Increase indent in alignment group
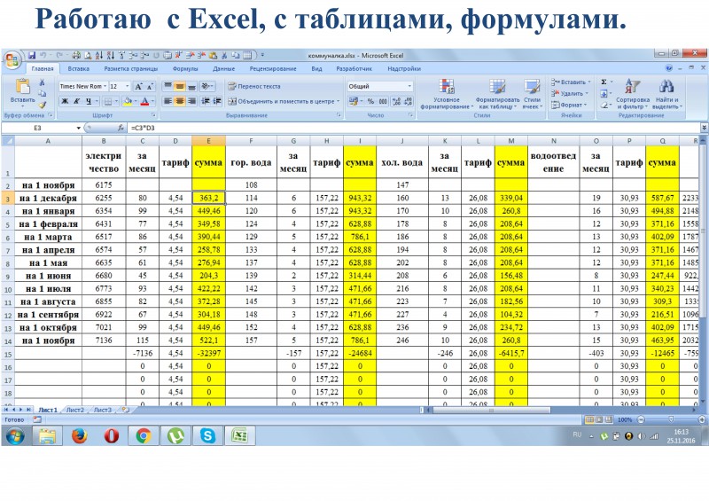The width and height of the screenshot is (709, 501). [x=217, y=101]
